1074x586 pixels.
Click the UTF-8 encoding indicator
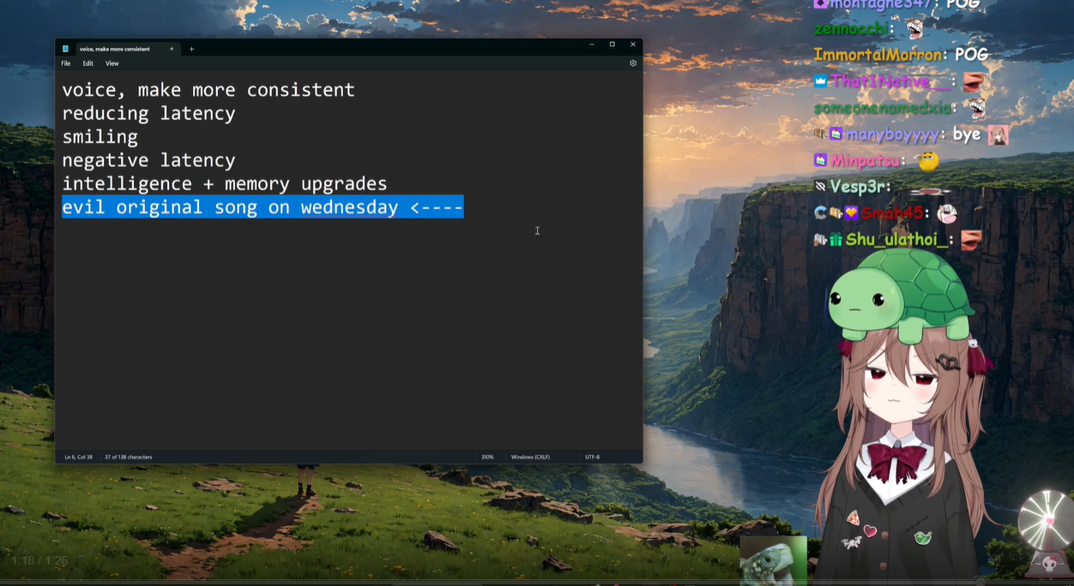click(x=593, y=457)
